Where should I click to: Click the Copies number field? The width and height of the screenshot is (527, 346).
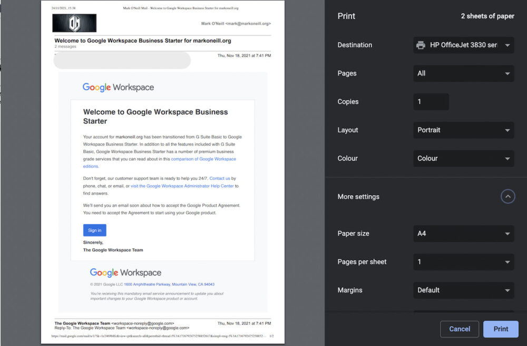[x=431, y=101]
